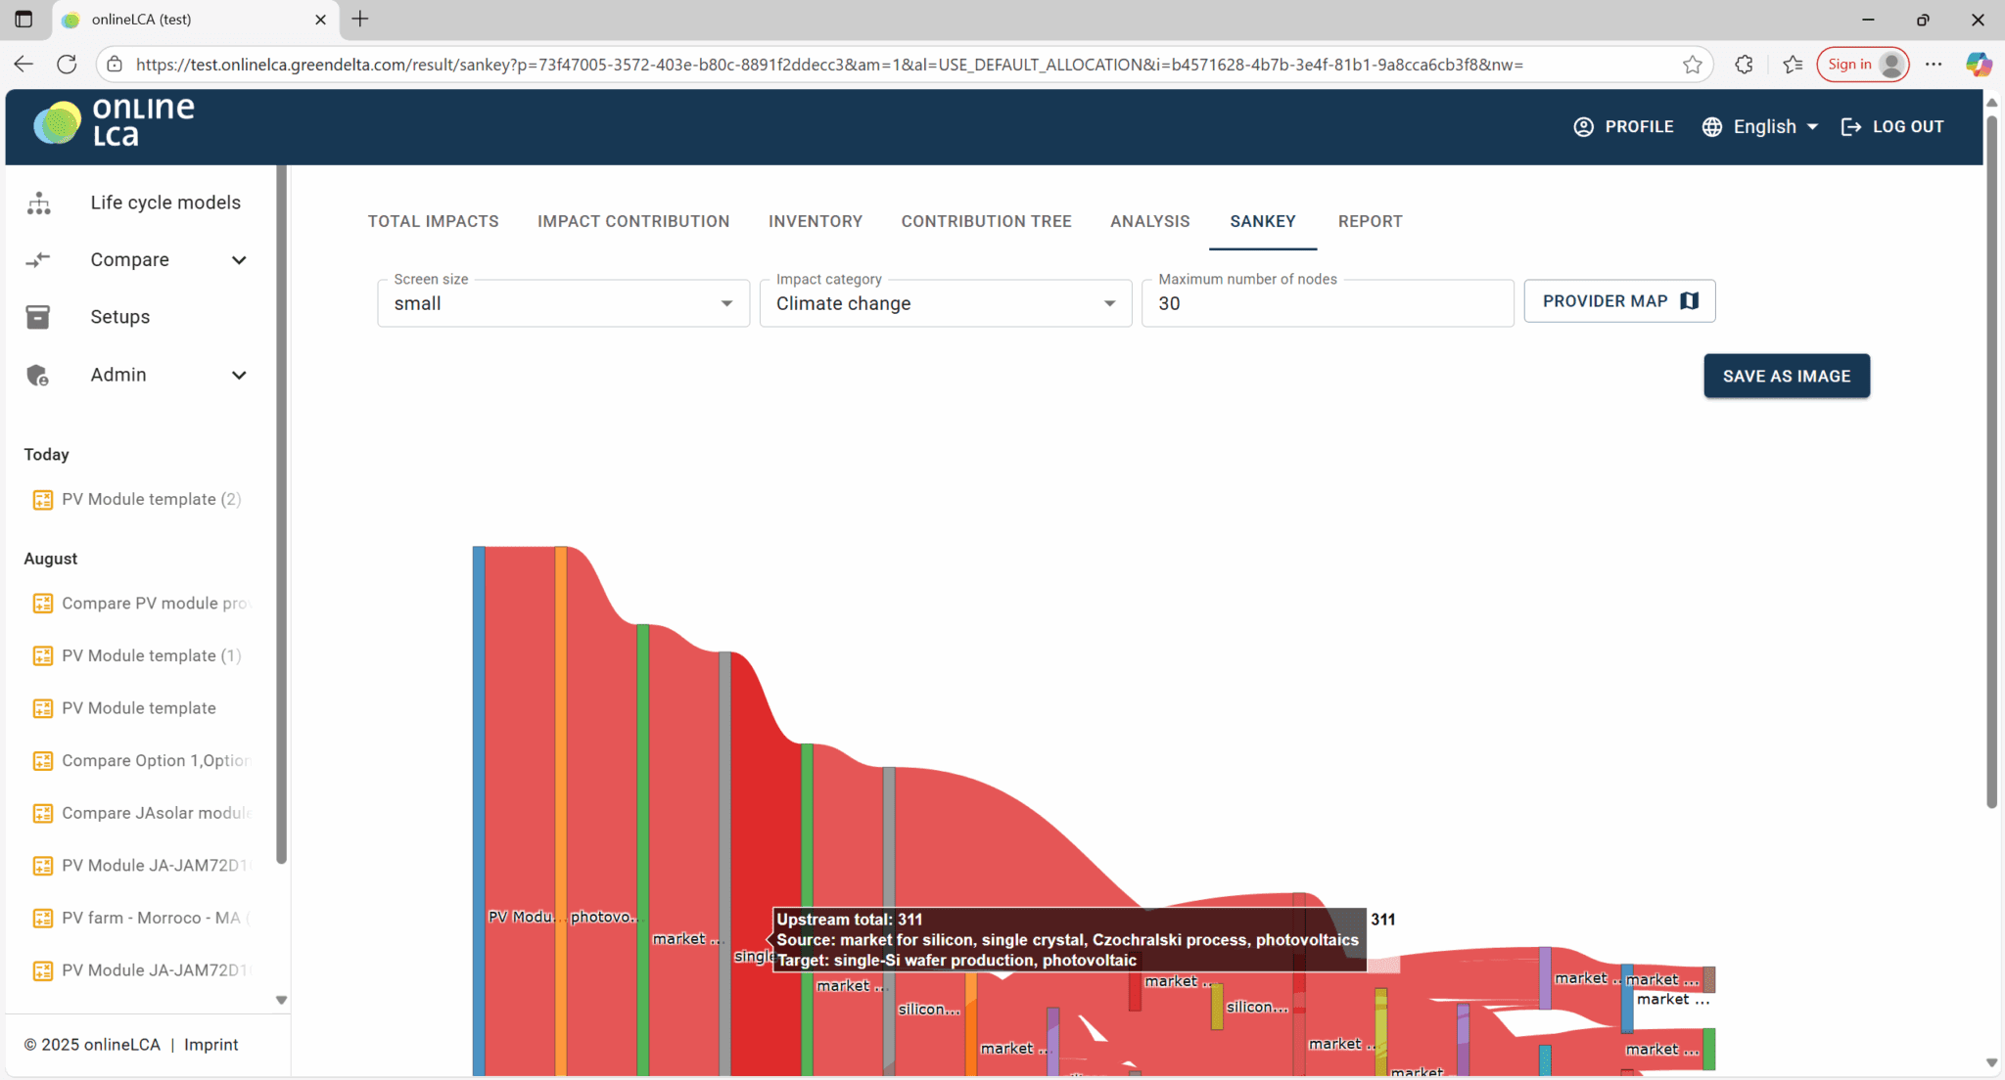Click the Imprint footer link
Image resolution: width=2005 pixels, height=1080 pixels.
(210, 1045)
